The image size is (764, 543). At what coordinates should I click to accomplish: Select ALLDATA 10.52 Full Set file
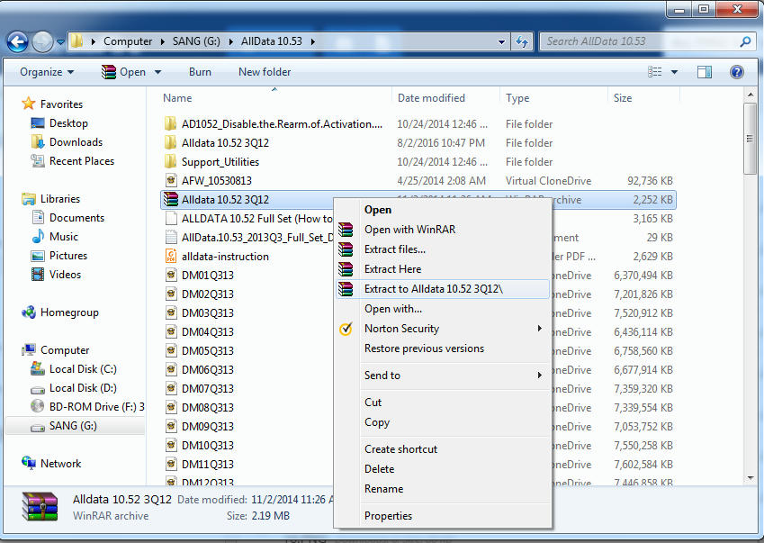point(249,218)
